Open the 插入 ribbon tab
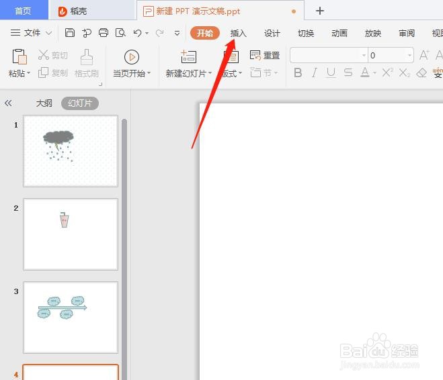 pyautogui.click(x=238, y=34)
